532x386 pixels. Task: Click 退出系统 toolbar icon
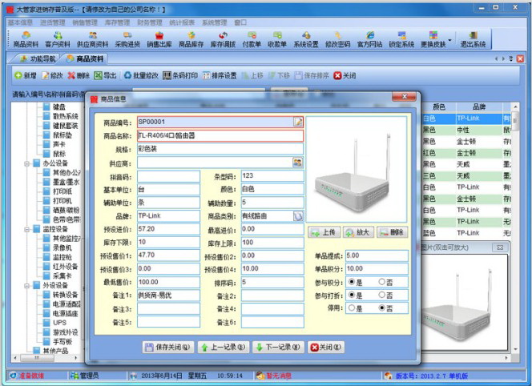473,39
